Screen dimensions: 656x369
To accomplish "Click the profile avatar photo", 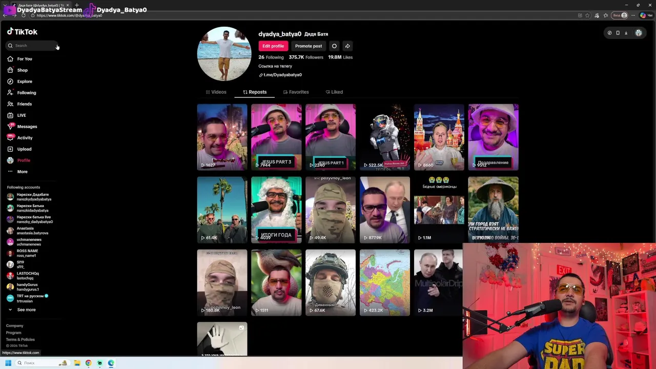I will pyautogui.click(x=224, y=54).
